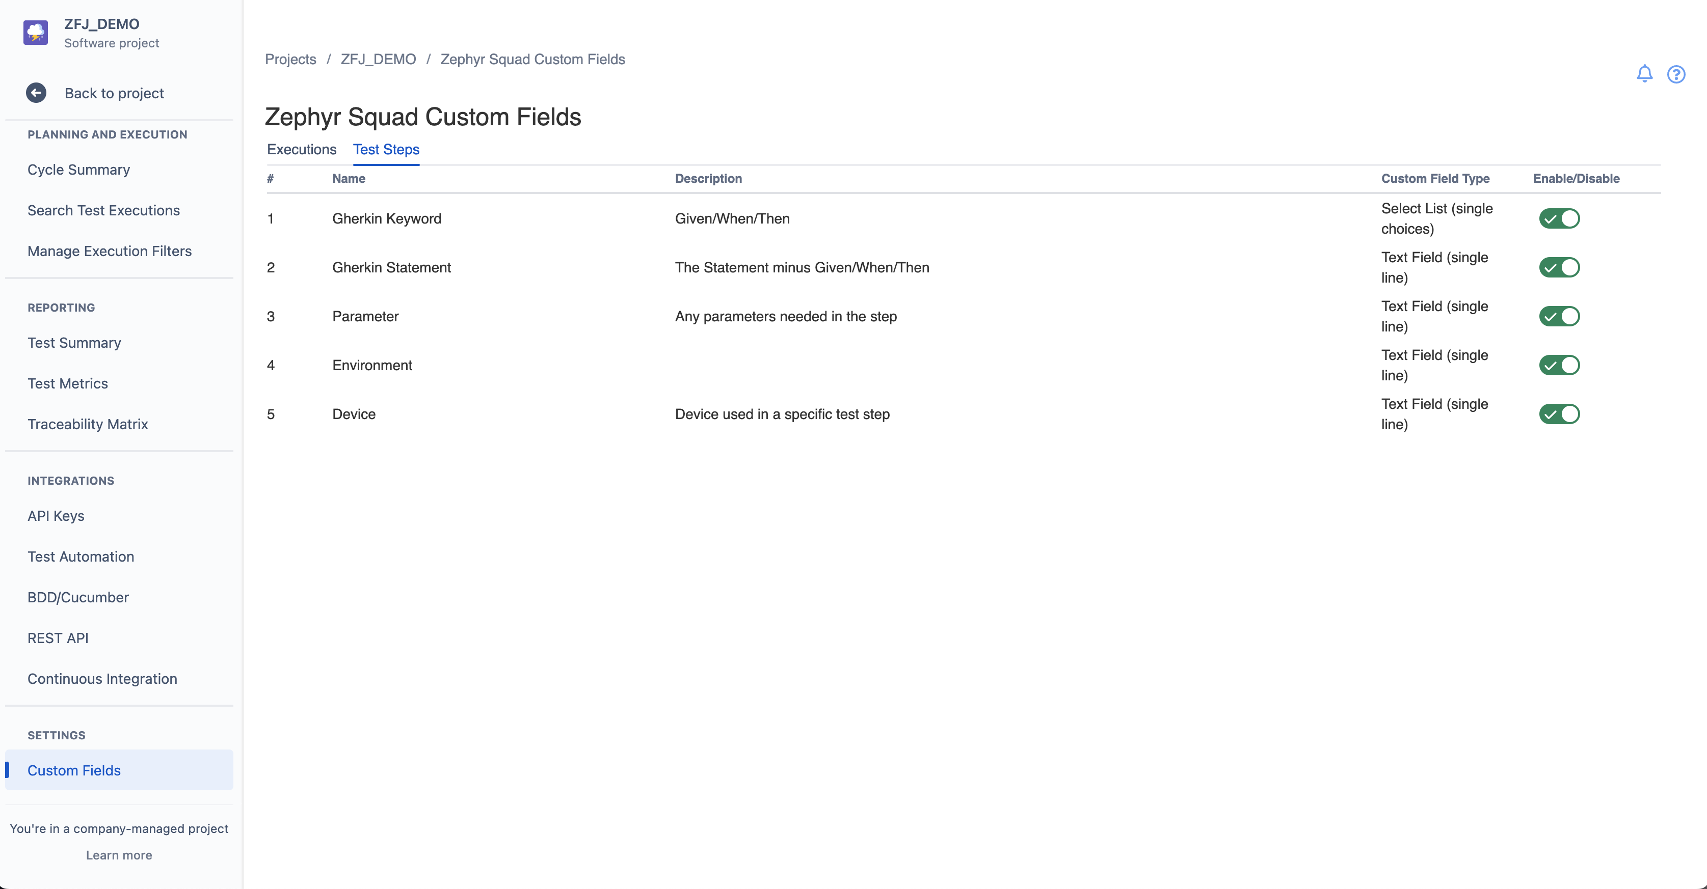Click the Gherkin Keyword row name
The image size is (1707, 889).
click(386, 218)
